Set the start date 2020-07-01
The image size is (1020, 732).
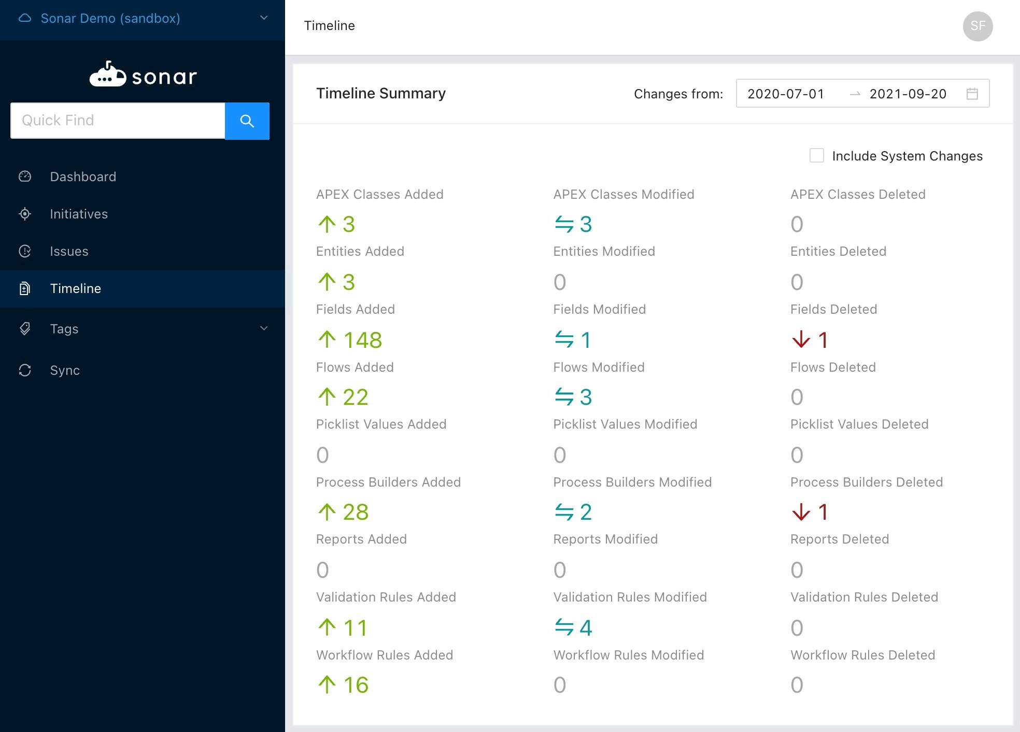(x=786, y=94)
